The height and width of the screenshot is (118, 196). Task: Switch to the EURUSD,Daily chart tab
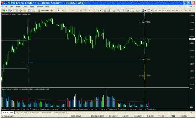tap(59, 112)
